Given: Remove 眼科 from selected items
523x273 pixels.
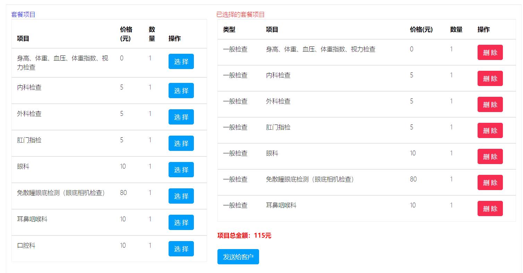Looking at the screenshot, I should coord(490,156).
